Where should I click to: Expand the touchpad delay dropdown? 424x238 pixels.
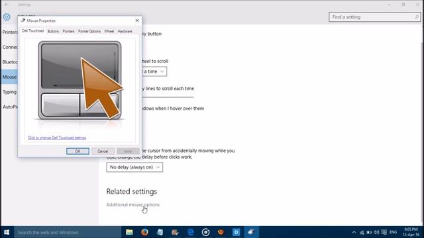[134, 167]
